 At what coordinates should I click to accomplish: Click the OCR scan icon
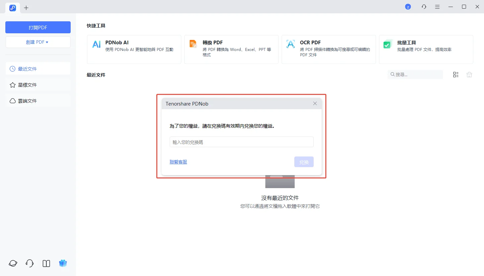pos(291,44)
